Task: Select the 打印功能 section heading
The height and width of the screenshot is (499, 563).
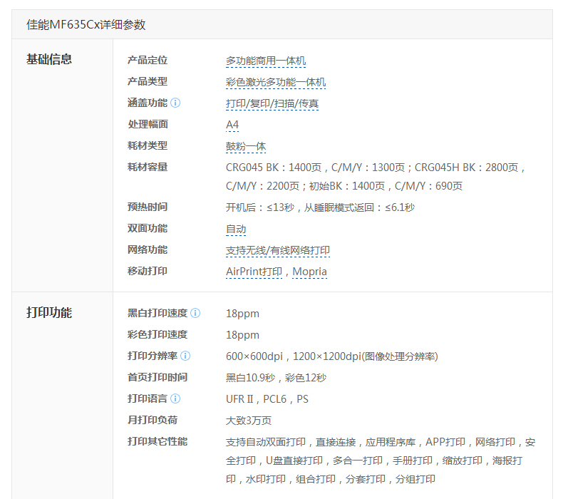Action: [49, 313]
